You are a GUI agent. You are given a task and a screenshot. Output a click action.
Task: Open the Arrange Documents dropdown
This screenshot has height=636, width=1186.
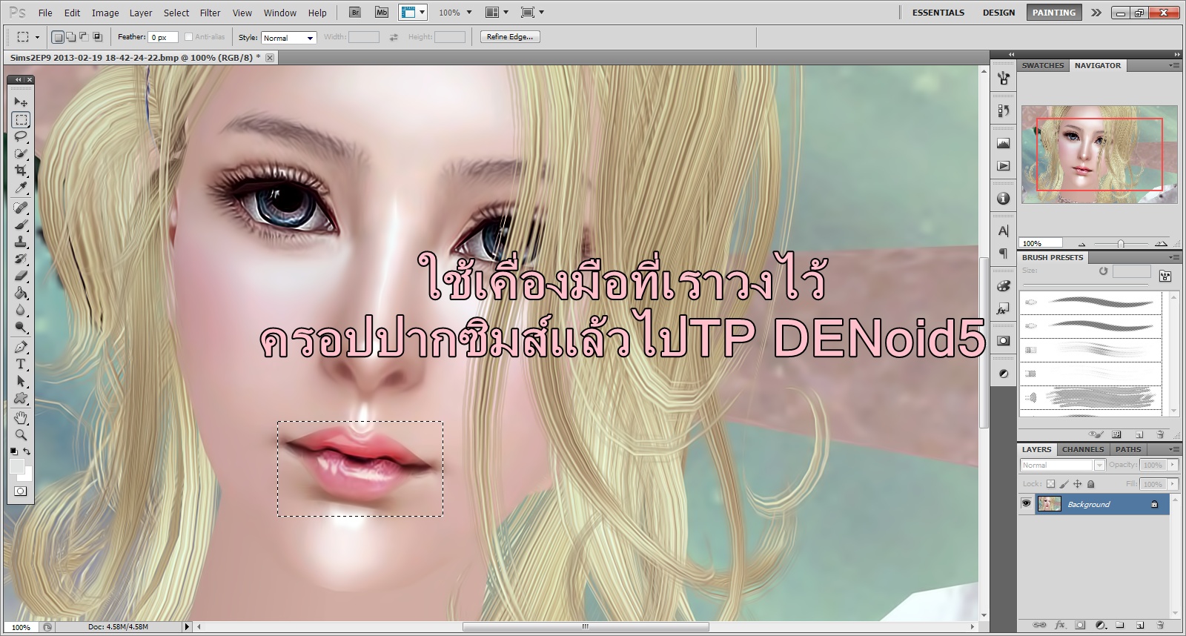(x=497, y=13)
